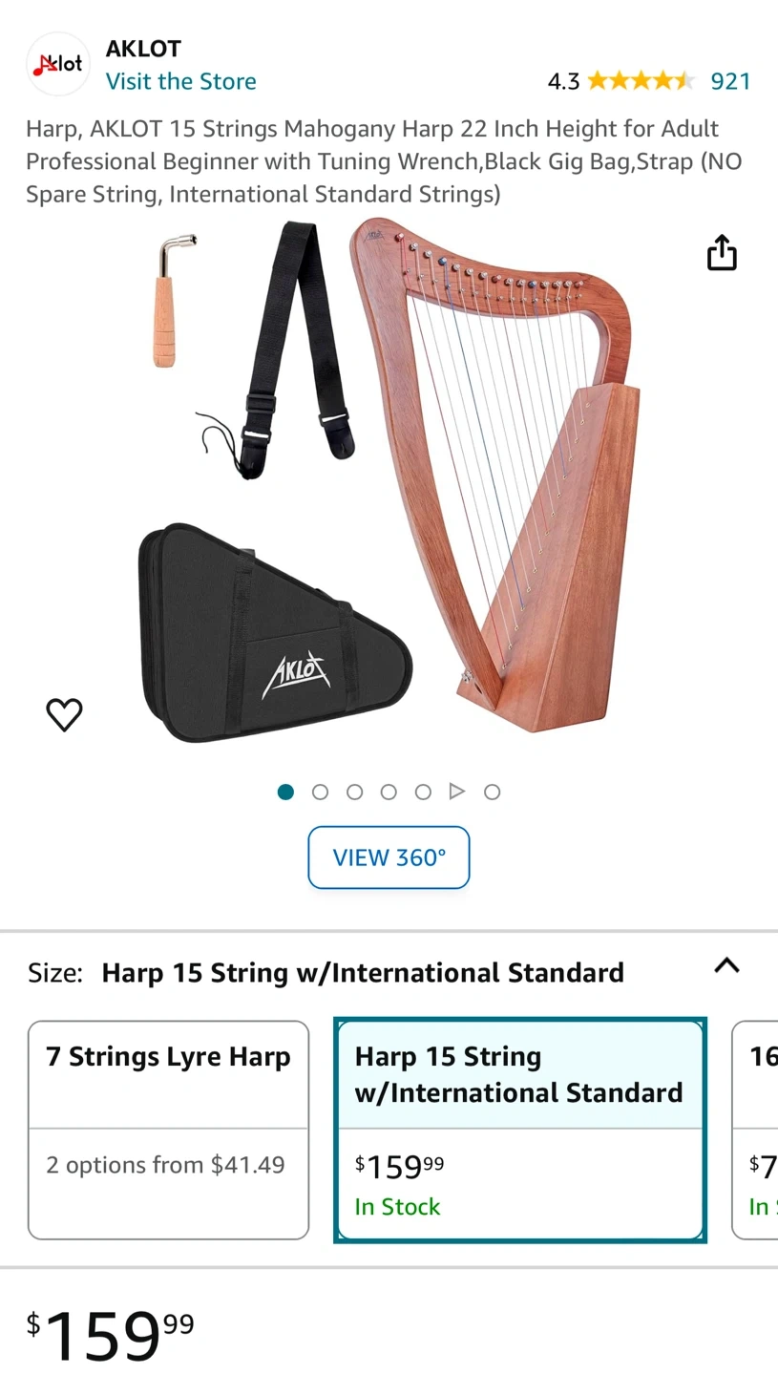Select the second image carousel dot
Viewport: 778px width, 1375px height.
[320, 792]
